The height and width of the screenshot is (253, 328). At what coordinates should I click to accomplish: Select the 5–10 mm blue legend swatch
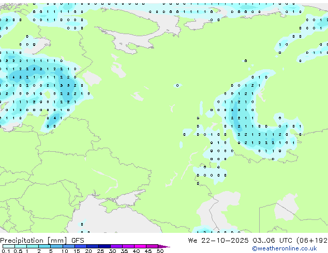(x=56, y=246)
